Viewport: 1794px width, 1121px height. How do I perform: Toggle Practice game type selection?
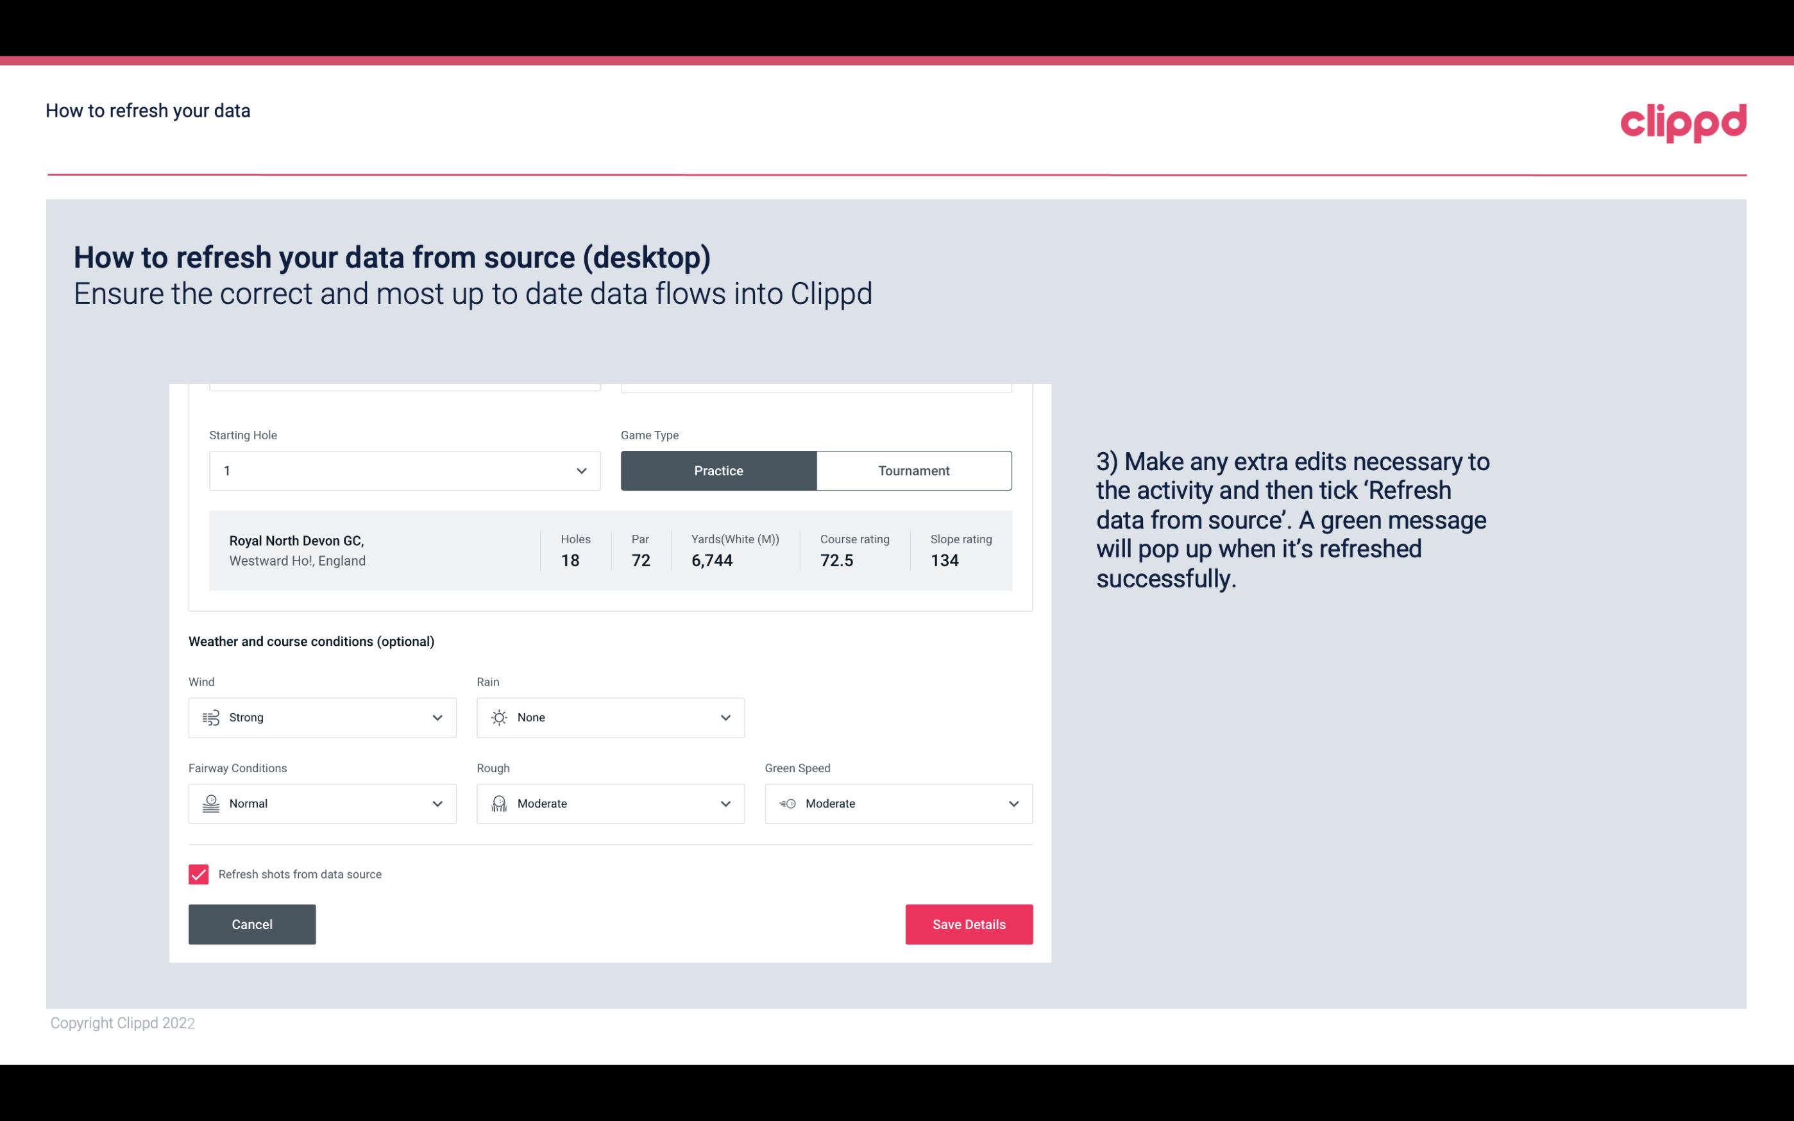point(718,470)
